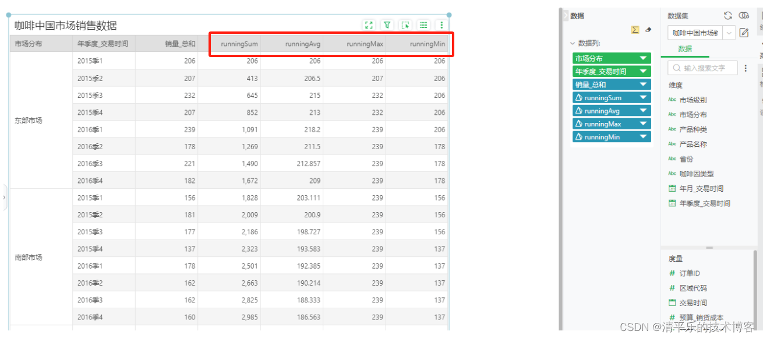The image size is (763, 338).
Task: Select the 市场分布 dimension in the field list
Action: tap(693, 115)
